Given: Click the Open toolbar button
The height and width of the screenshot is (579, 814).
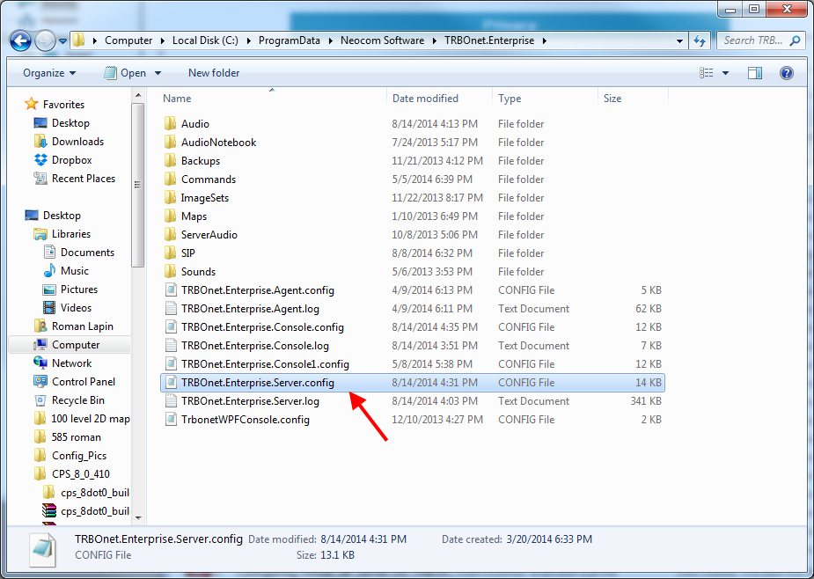Looking at the screenshot, I should (125, 73).
